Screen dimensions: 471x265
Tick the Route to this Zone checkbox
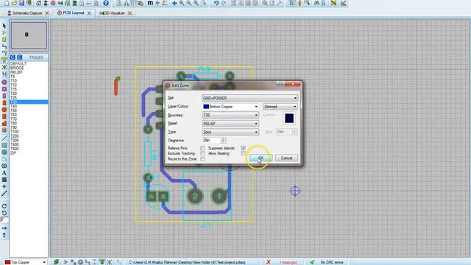pyautogui.click(x=203, y=159)
